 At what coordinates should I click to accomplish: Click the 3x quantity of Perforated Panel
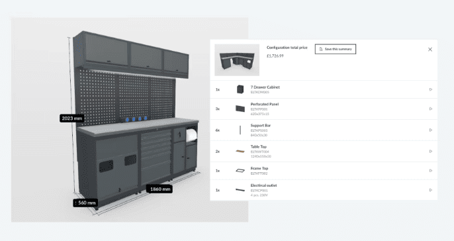pyautogui.click(x=218, y=109)
